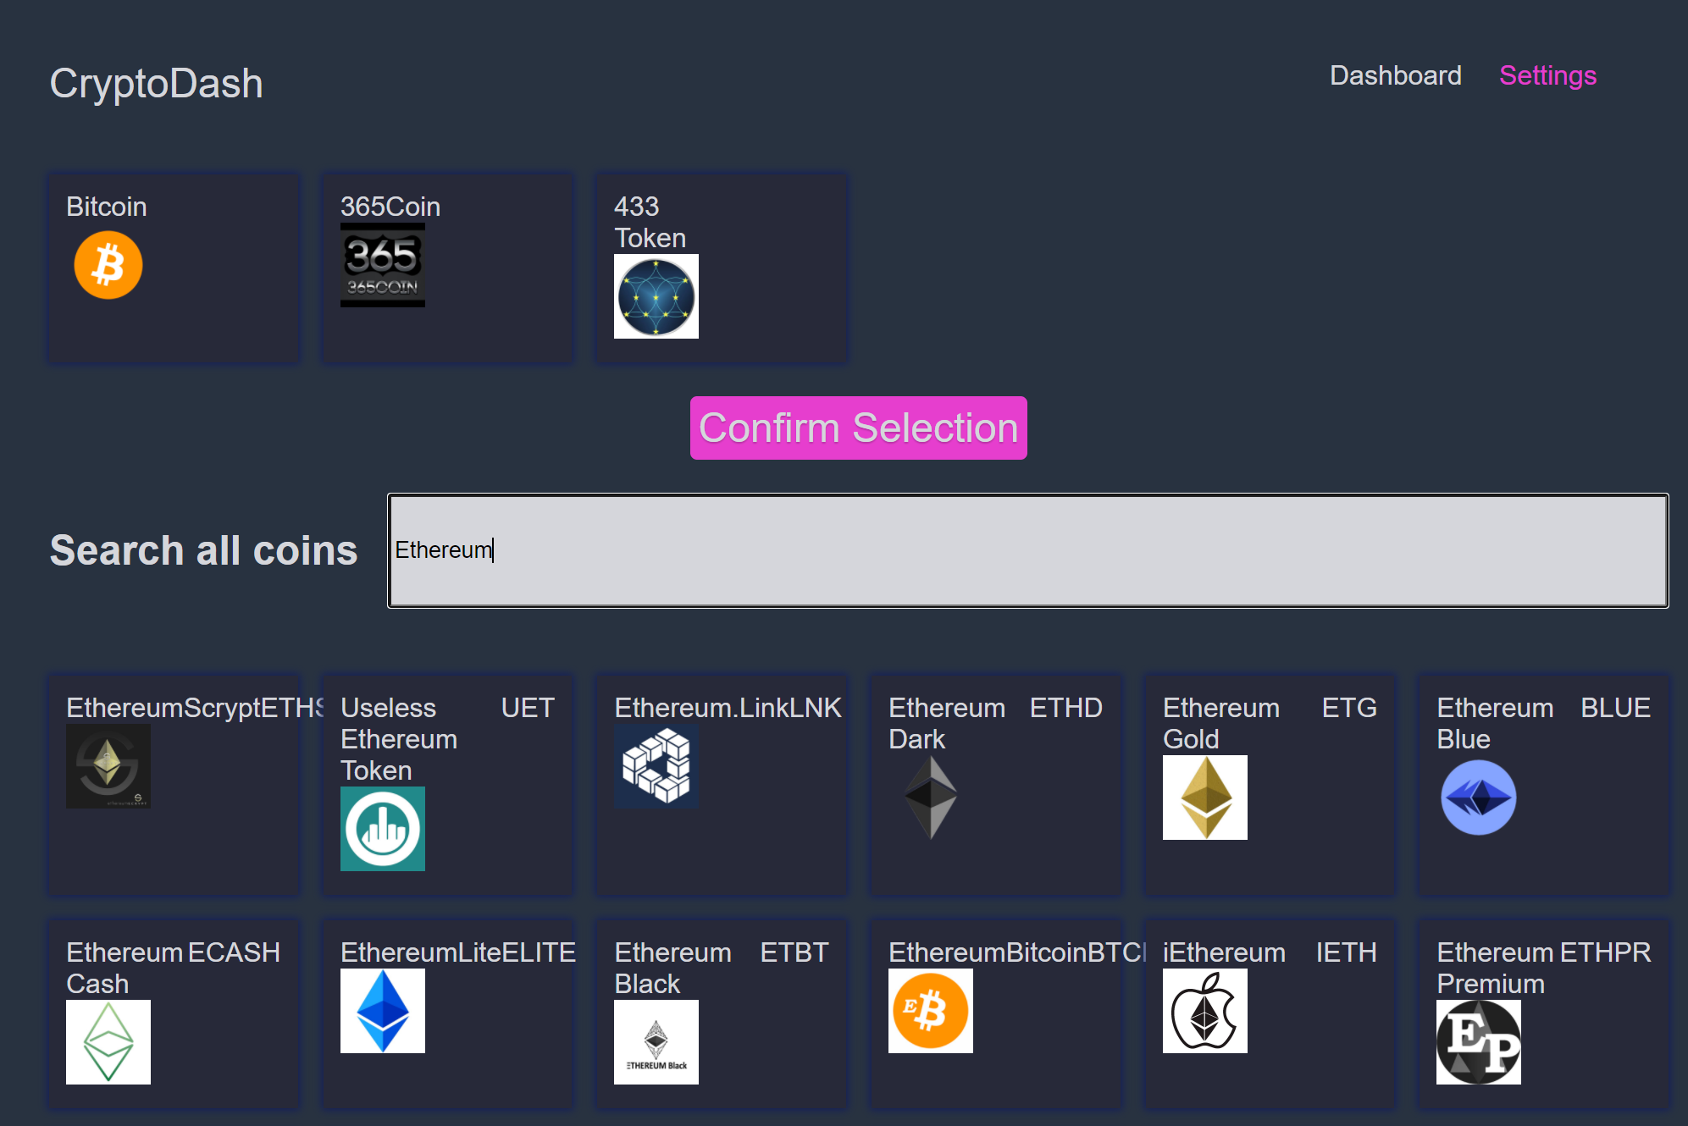1688x1126 pixels.
Task: Choose the Ethereum Premium EP logo
Action: pos(1479,1042)
